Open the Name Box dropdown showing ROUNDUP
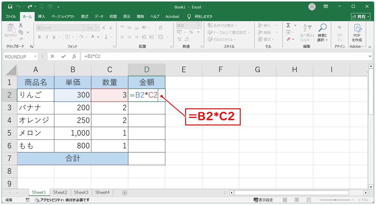 point(36,57)
